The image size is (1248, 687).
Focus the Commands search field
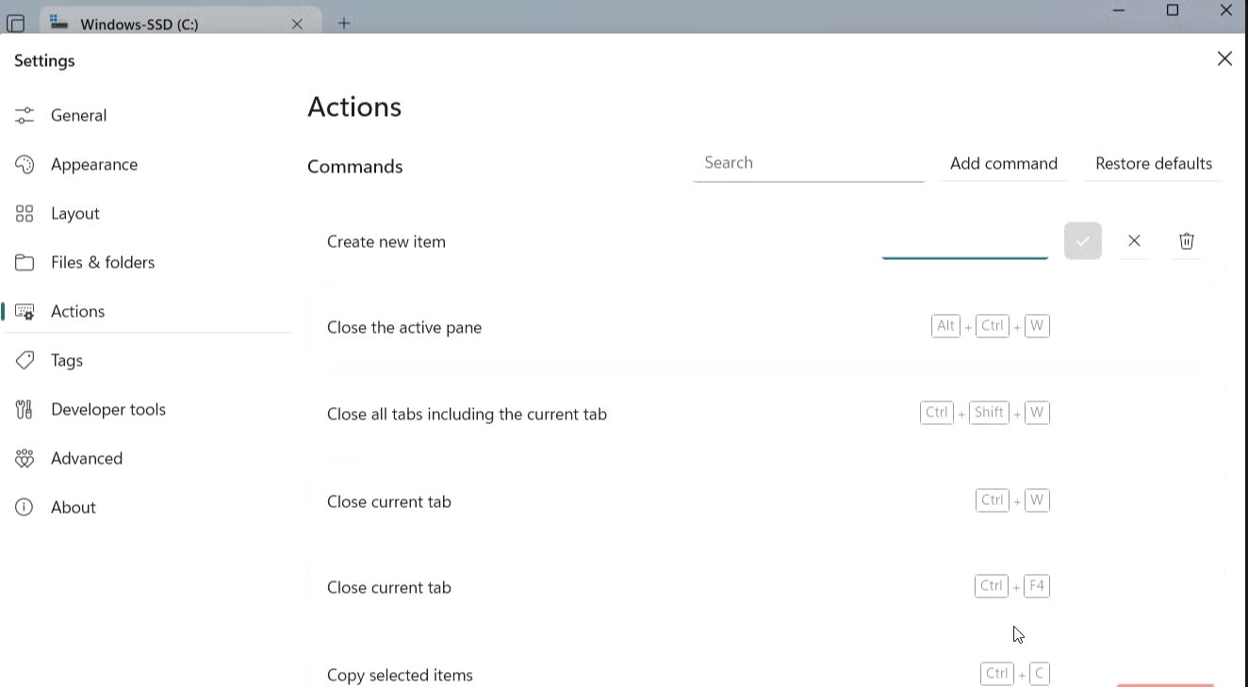coord(808,163)
